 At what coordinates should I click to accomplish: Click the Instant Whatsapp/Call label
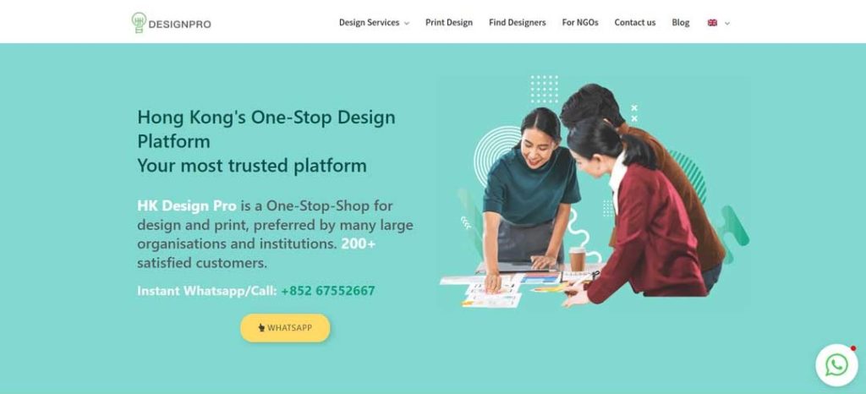click(x=207, y=291)
